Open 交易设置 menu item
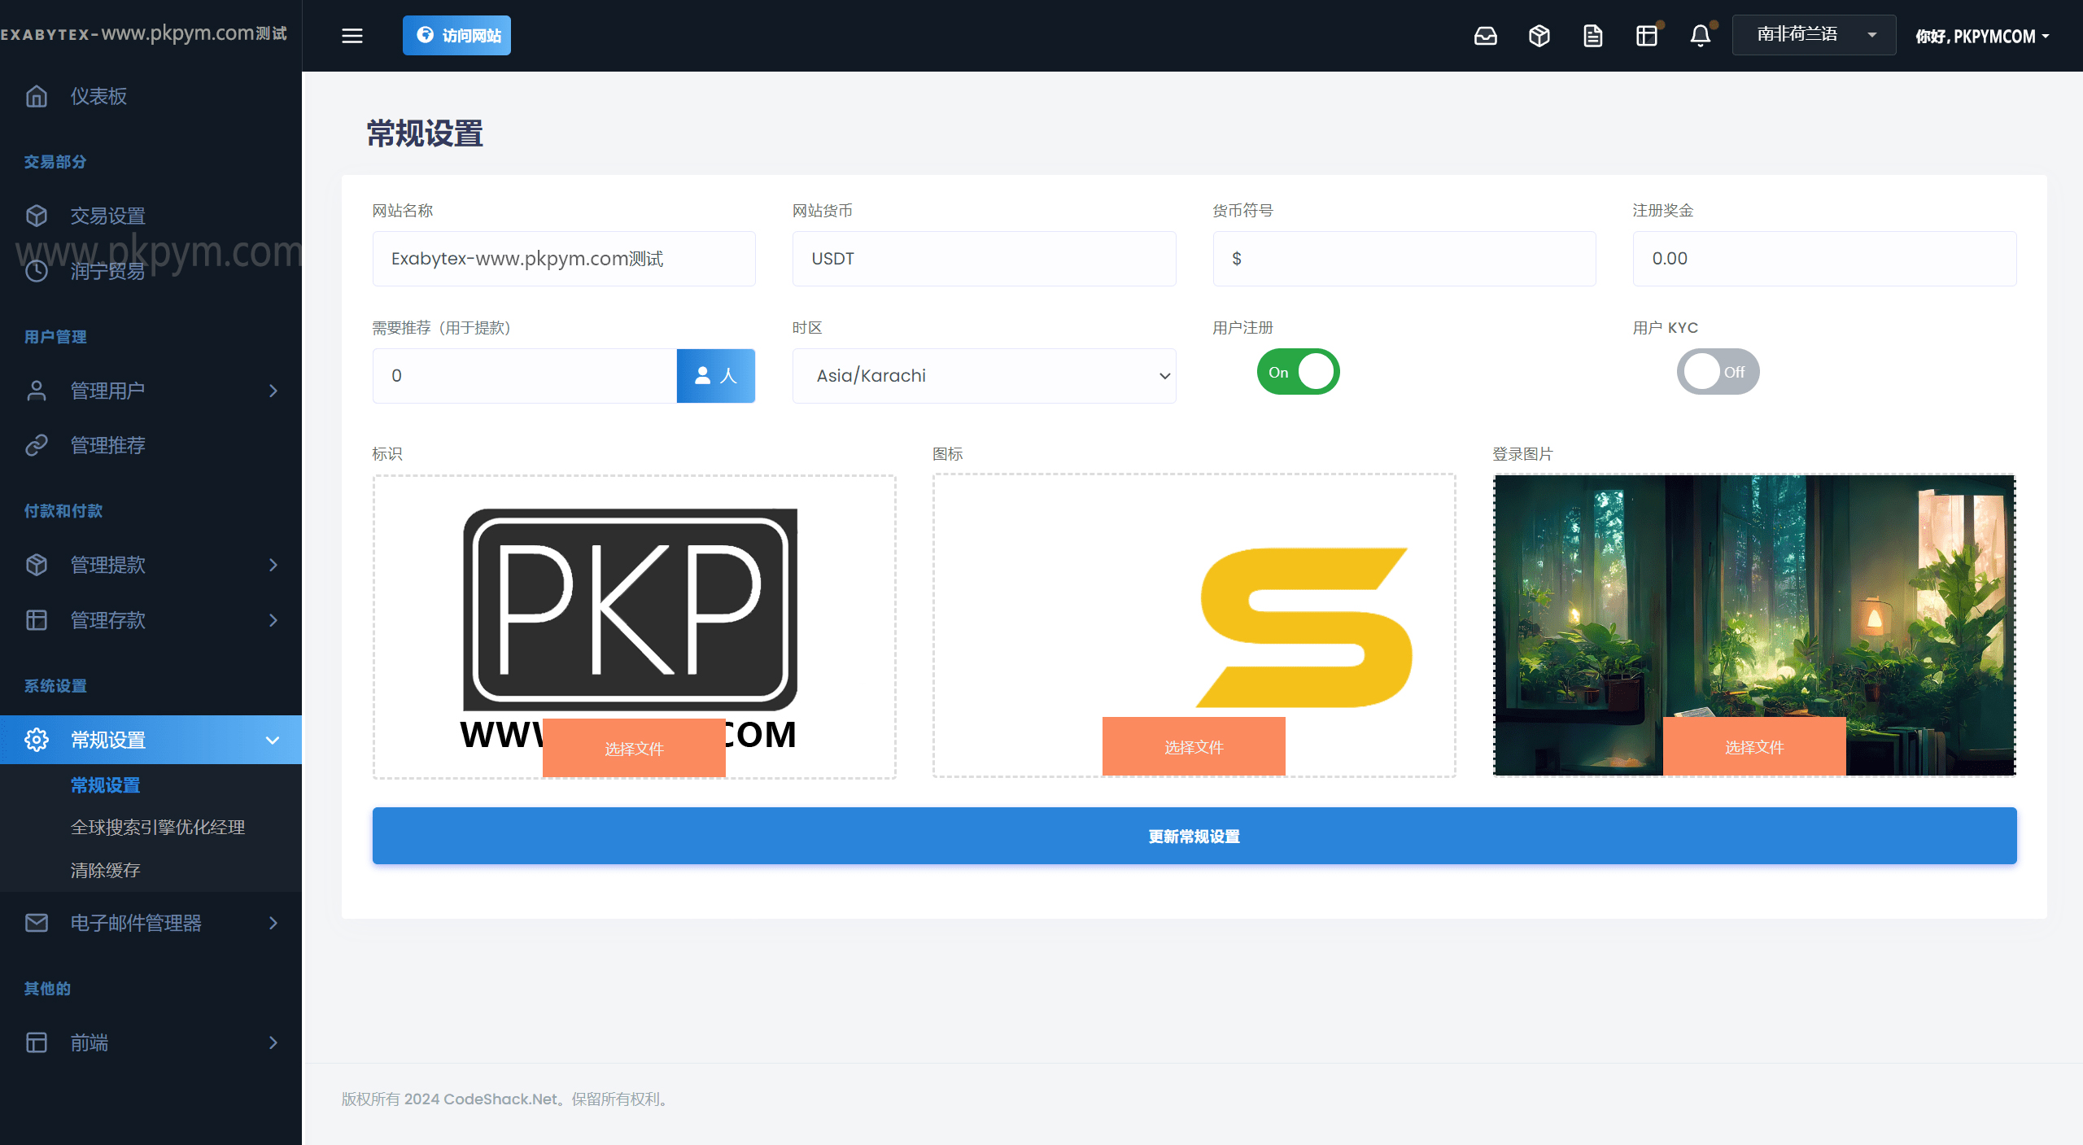This screenshot has height=1145, width=2083. (151, 216)
